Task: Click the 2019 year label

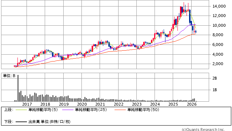Action: [x=64, y=104]
